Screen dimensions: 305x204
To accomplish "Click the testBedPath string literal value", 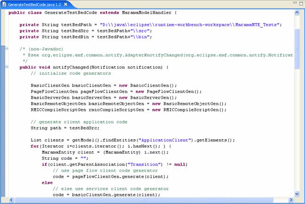I will tap(190, 25).
